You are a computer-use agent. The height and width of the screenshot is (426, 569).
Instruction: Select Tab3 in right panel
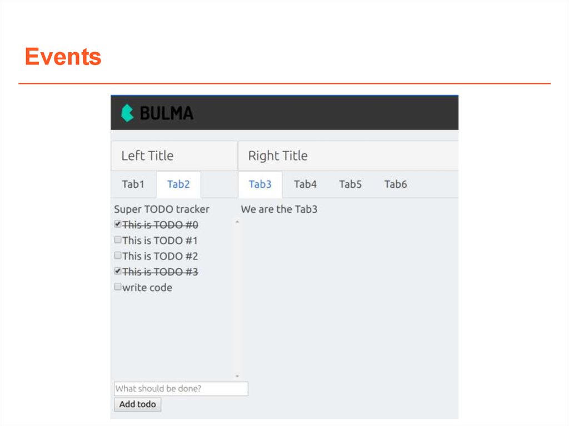pos(260,184)
